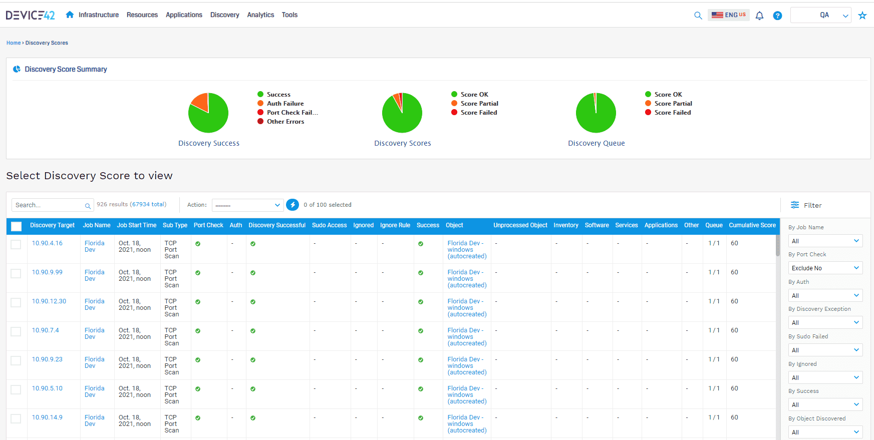The image size is (874, 440).
Task: Open the notifications bell
Action: (x=759, y=16)
